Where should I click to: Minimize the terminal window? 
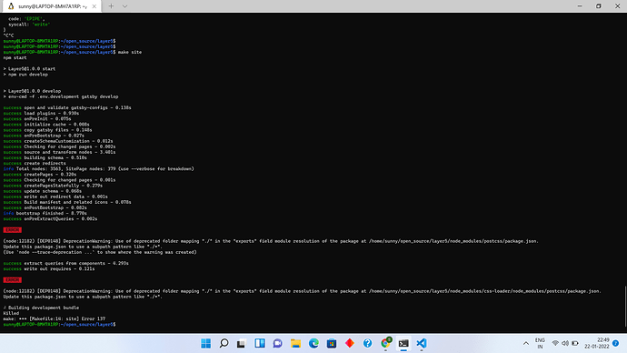tap(580, 6)
